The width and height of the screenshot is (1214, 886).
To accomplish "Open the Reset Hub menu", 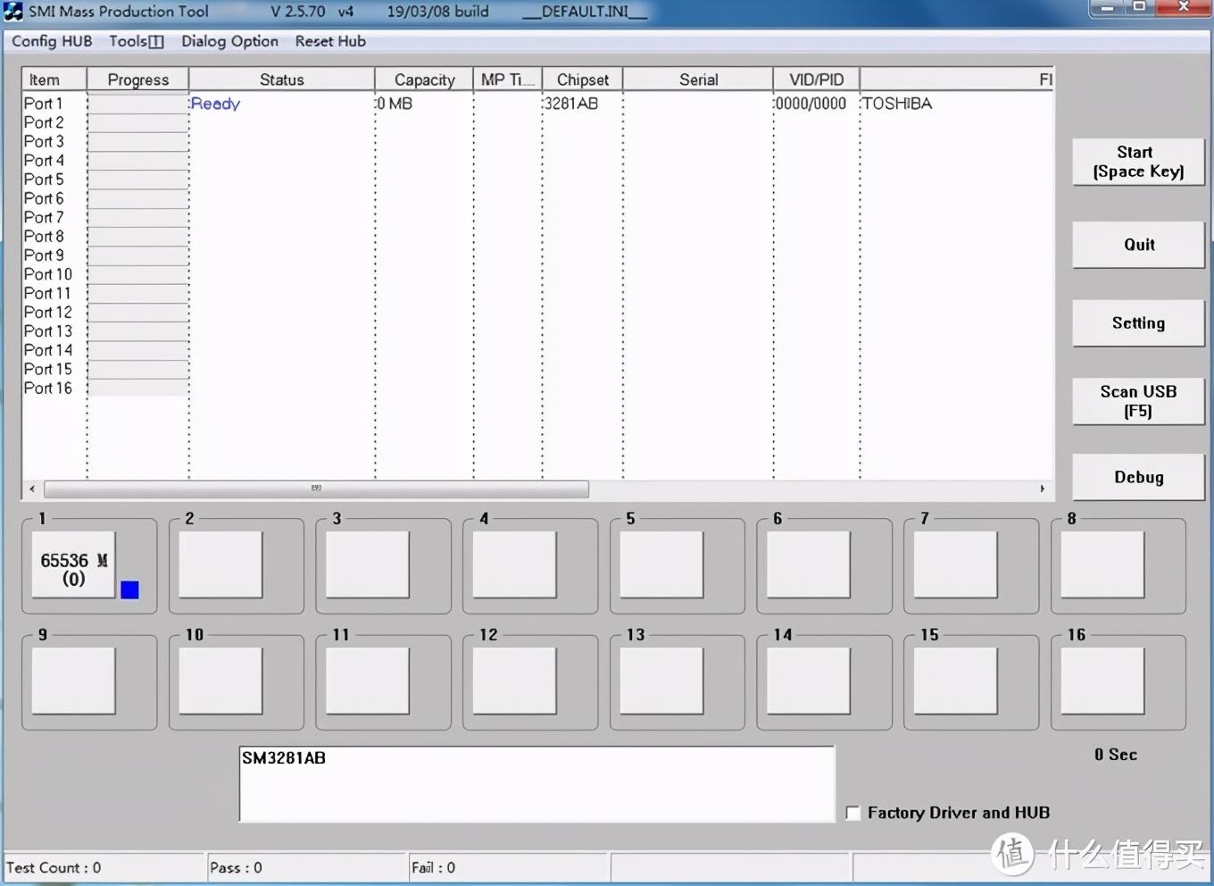I will click(x=330, y=41).
